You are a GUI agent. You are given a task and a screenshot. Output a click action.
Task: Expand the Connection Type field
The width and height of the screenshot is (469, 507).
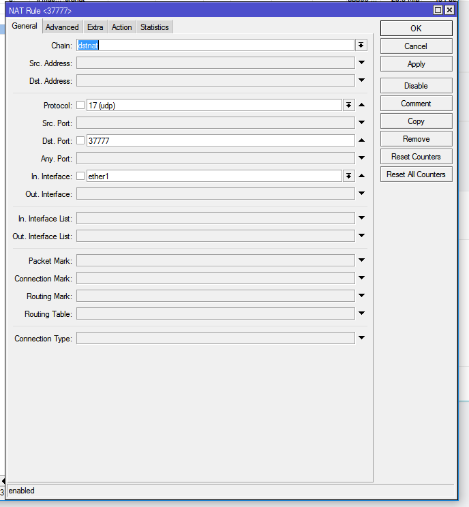click(361, 338)
